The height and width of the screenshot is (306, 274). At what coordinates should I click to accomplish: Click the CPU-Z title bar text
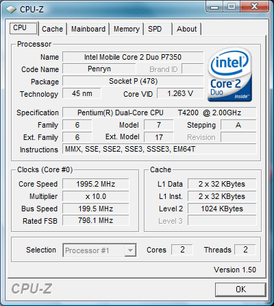tap(32, 10)
